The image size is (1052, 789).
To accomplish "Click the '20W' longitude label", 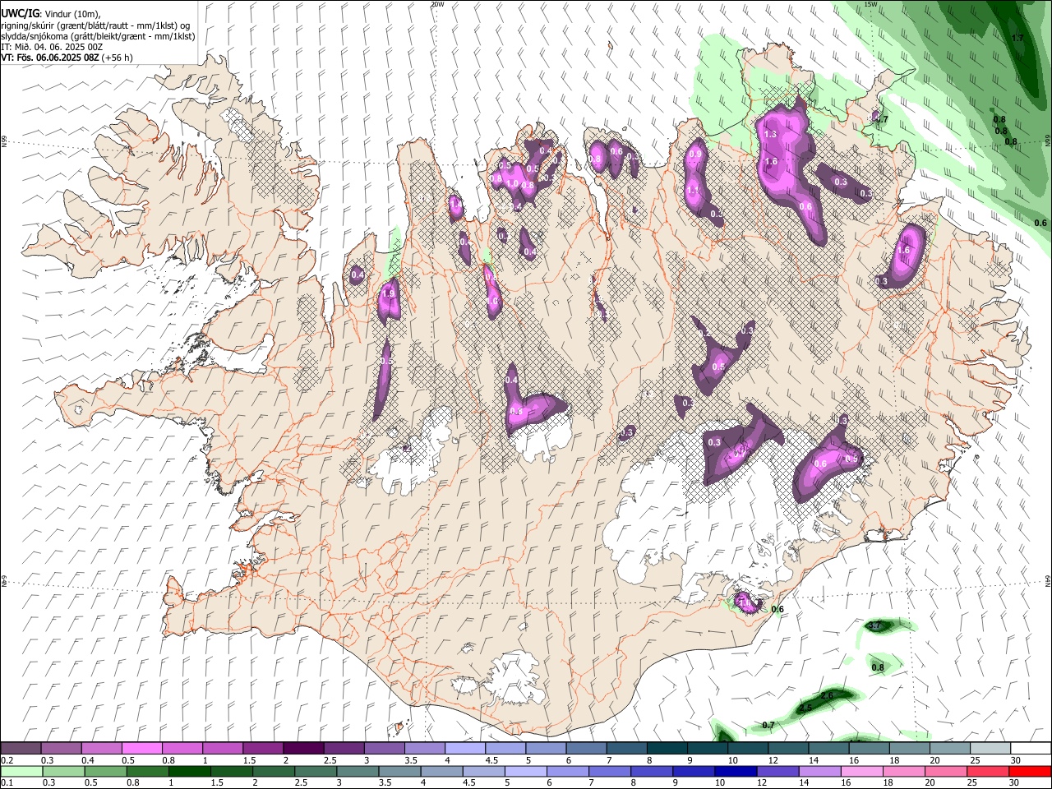I will pyautogui.click(x=437, y=4).
